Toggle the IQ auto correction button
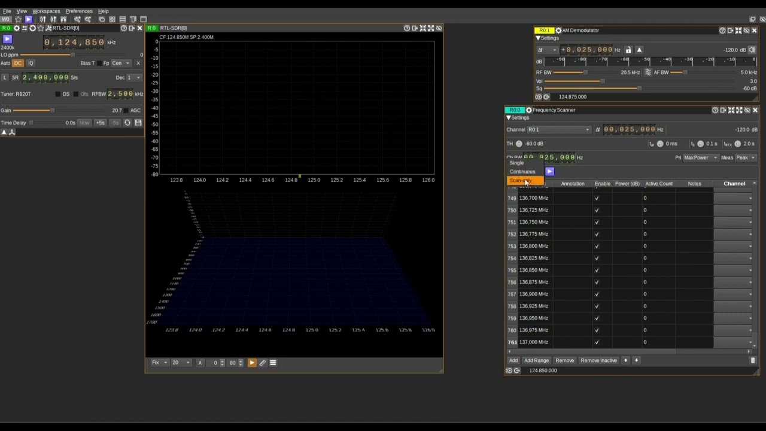The height and width of the screenshot is (431, 766). [x=31, y=63]
